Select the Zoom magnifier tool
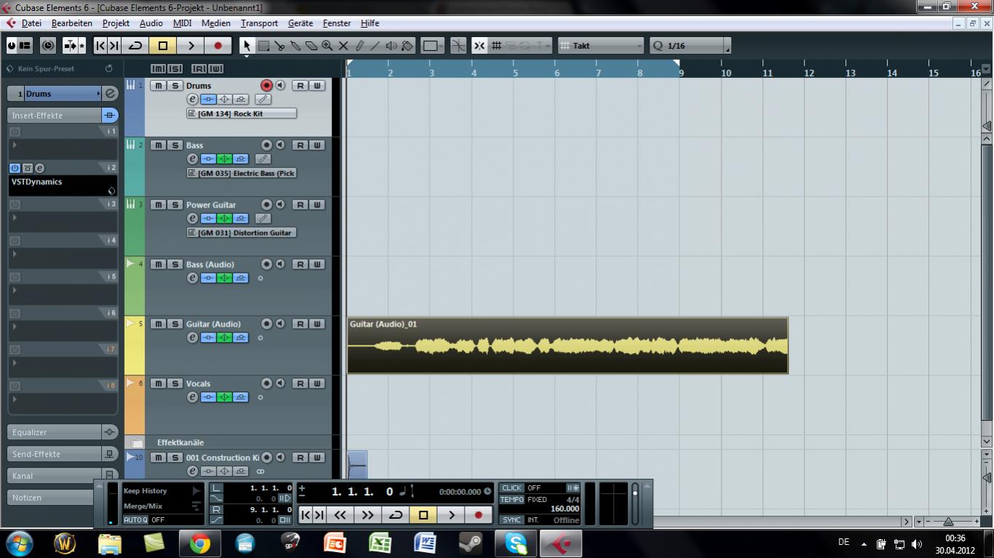Image resolution: width=994 pixels, height=558 pixels. click(328, 46)
